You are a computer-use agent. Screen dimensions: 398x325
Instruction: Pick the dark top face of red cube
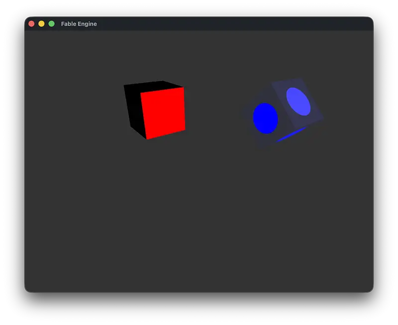[x=154, y=86]
